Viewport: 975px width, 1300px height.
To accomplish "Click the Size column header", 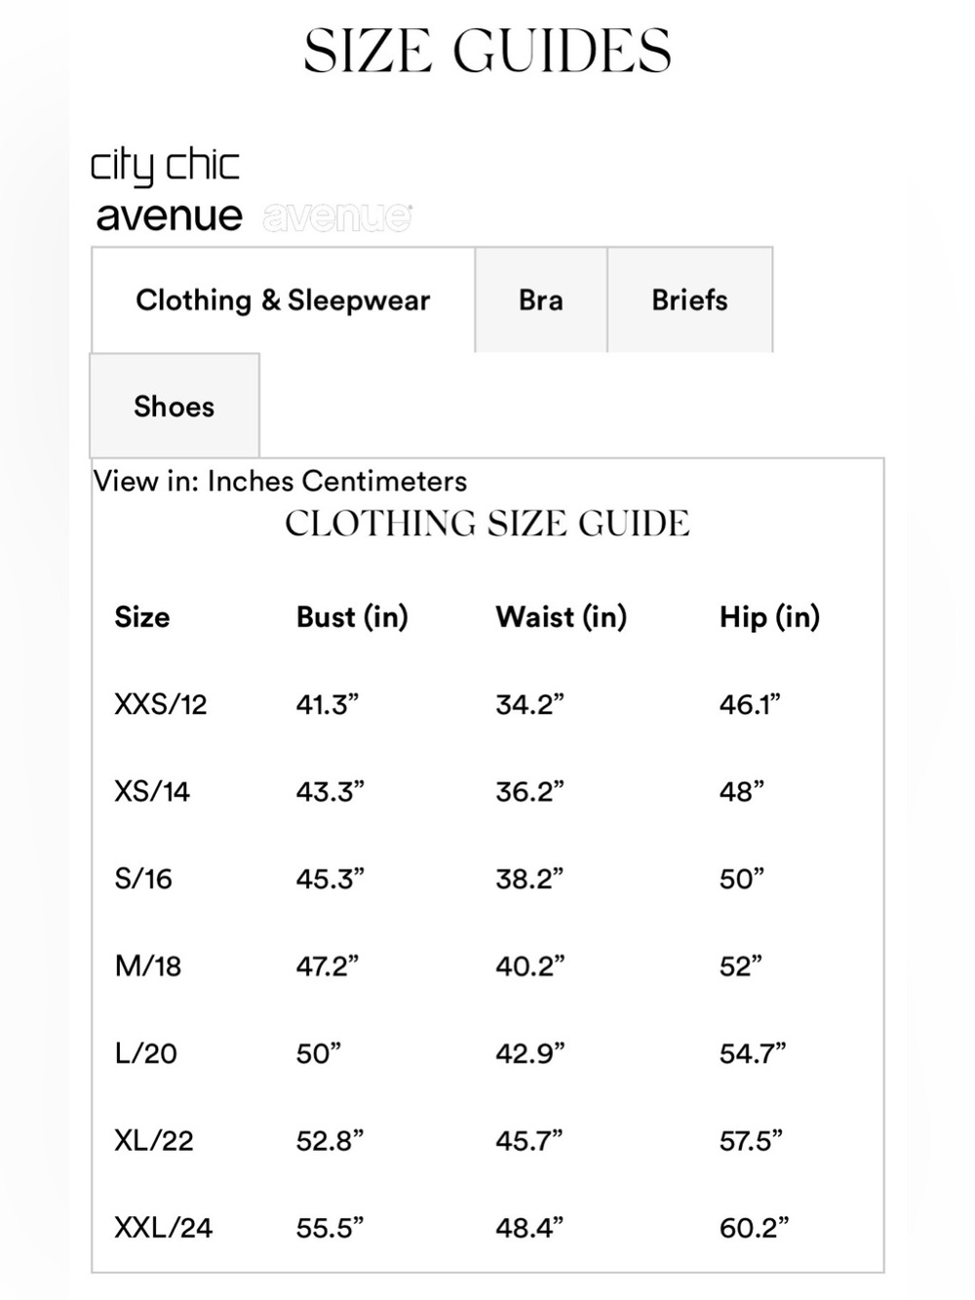I will click(142, 617).
